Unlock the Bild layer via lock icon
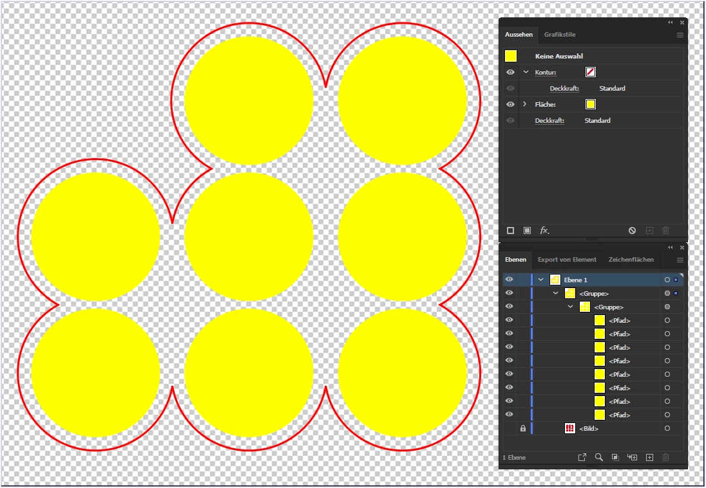The image size is (706, 488). (x=523, y=429)
